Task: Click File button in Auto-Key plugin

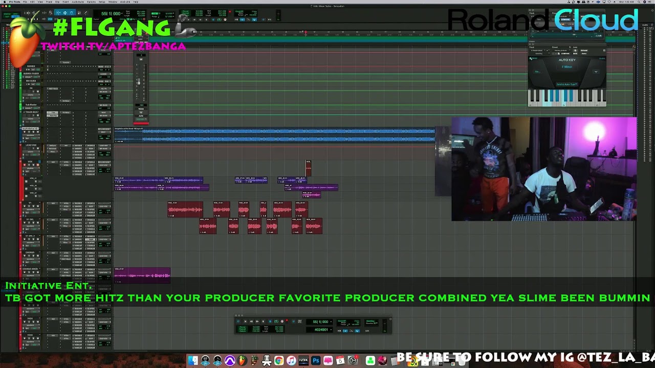Action: (x=537, y=72)
